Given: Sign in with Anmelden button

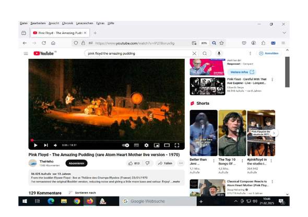Looking at the screenshot, I should click(x=268, y=53).
